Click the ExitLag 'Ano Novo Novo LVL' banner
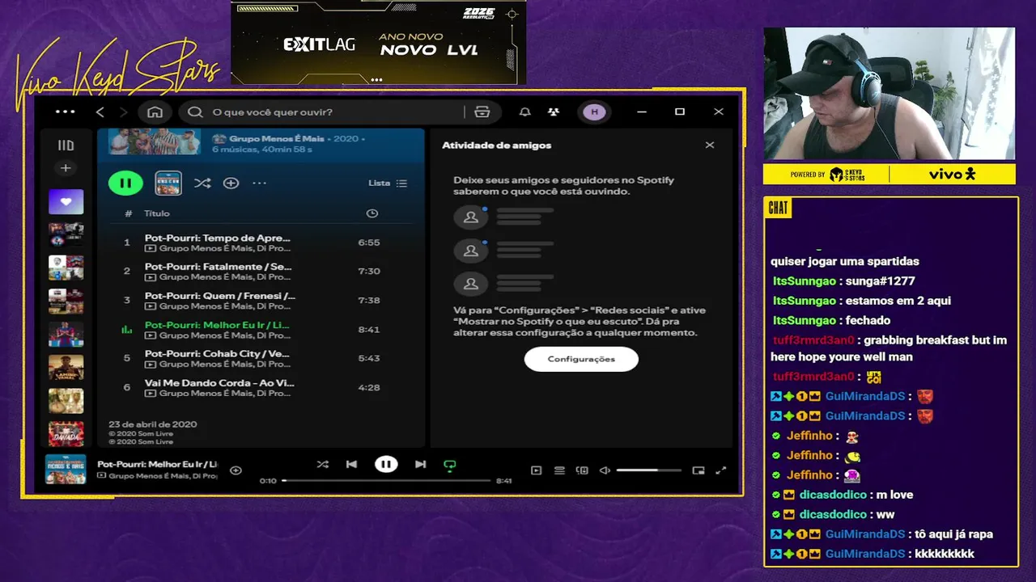Image resolution: width=1036 pixels, height=582 pixels. pos(378,42)
